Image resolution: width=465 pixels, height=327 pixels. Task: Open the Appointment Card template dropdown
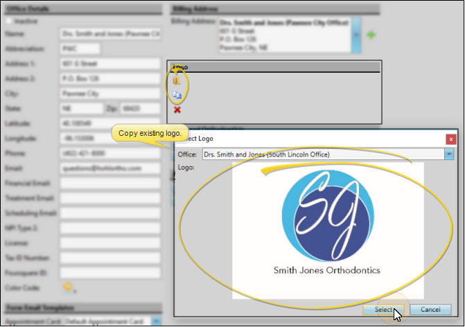tap(156, 321)
